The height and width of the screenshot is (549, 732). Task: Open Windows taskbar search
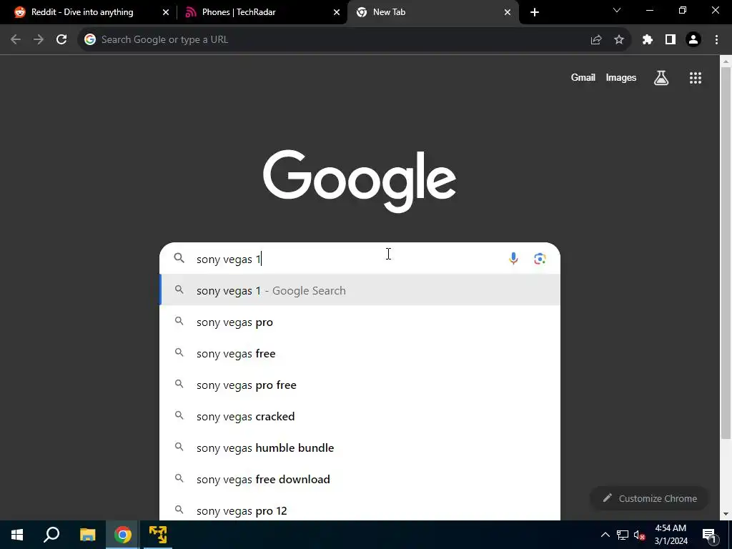coord(51,535)
